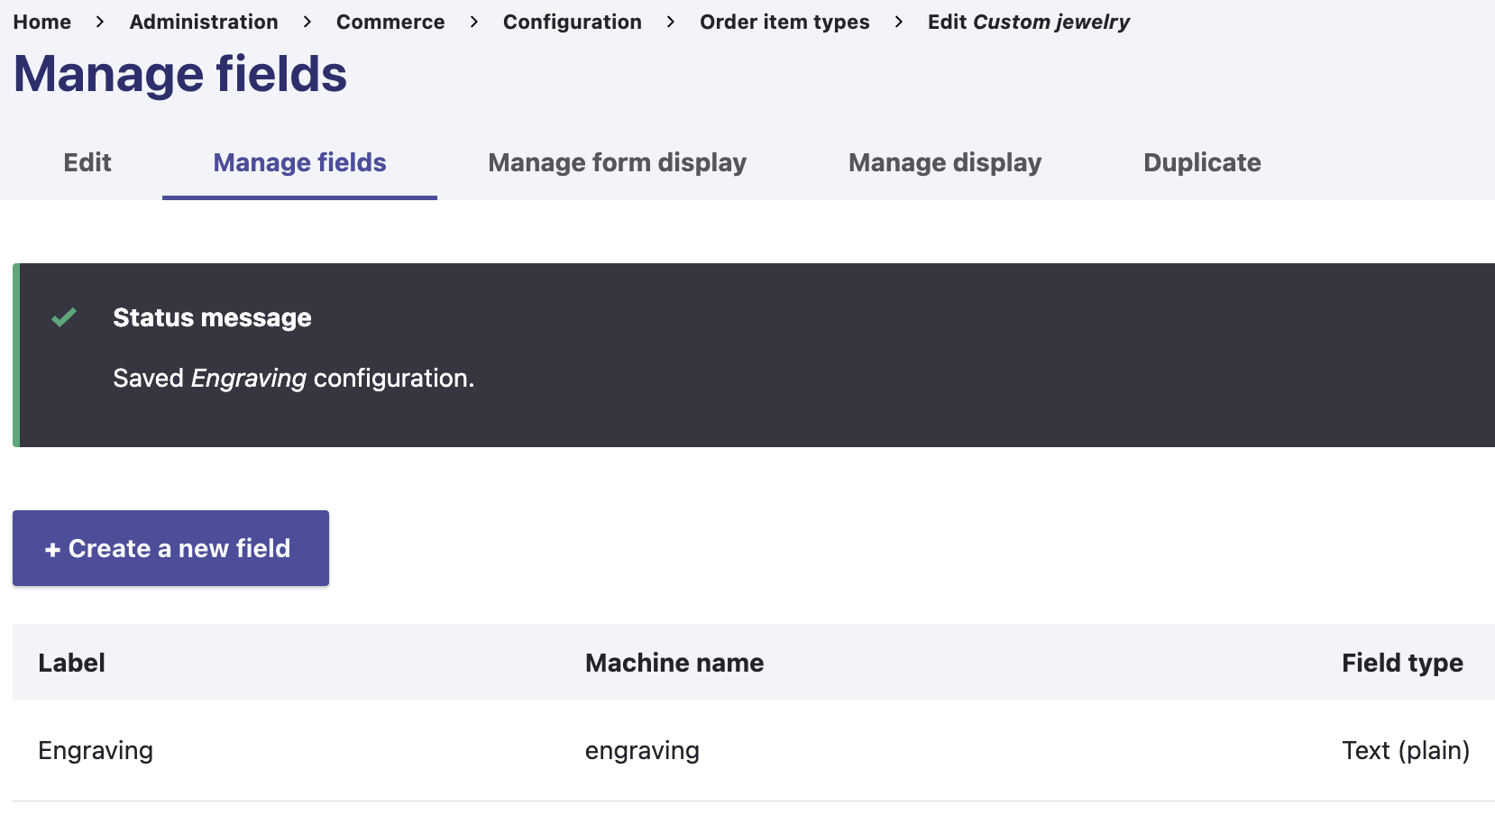Click the Machine name column header
Viewport: 1495px width, 815px height.
point(674,663)
